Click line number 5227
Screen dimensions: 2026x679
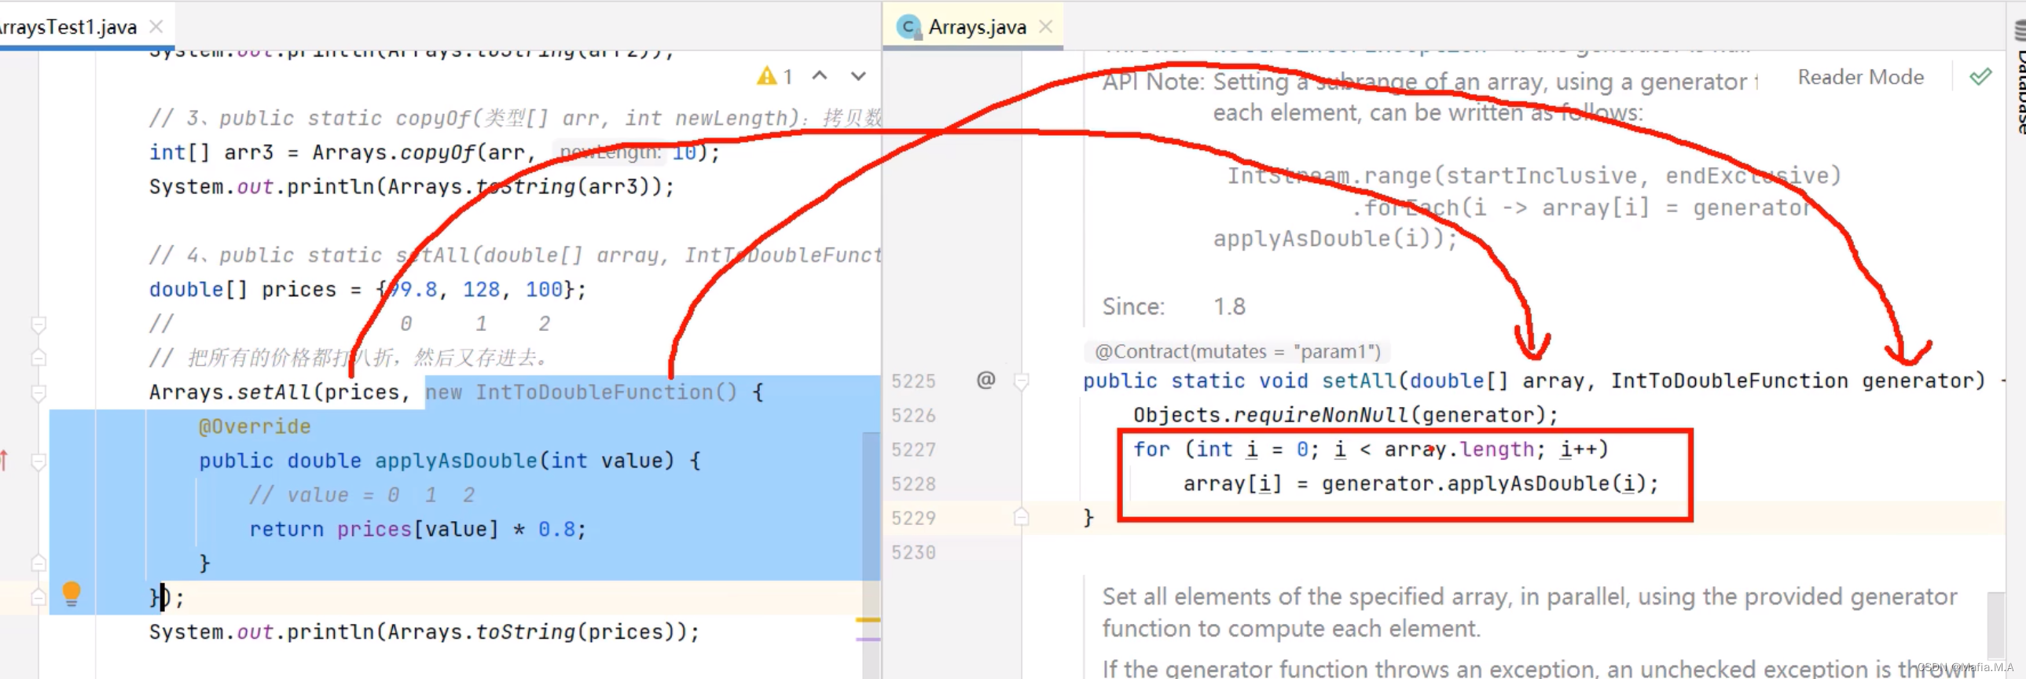(913, 450)
